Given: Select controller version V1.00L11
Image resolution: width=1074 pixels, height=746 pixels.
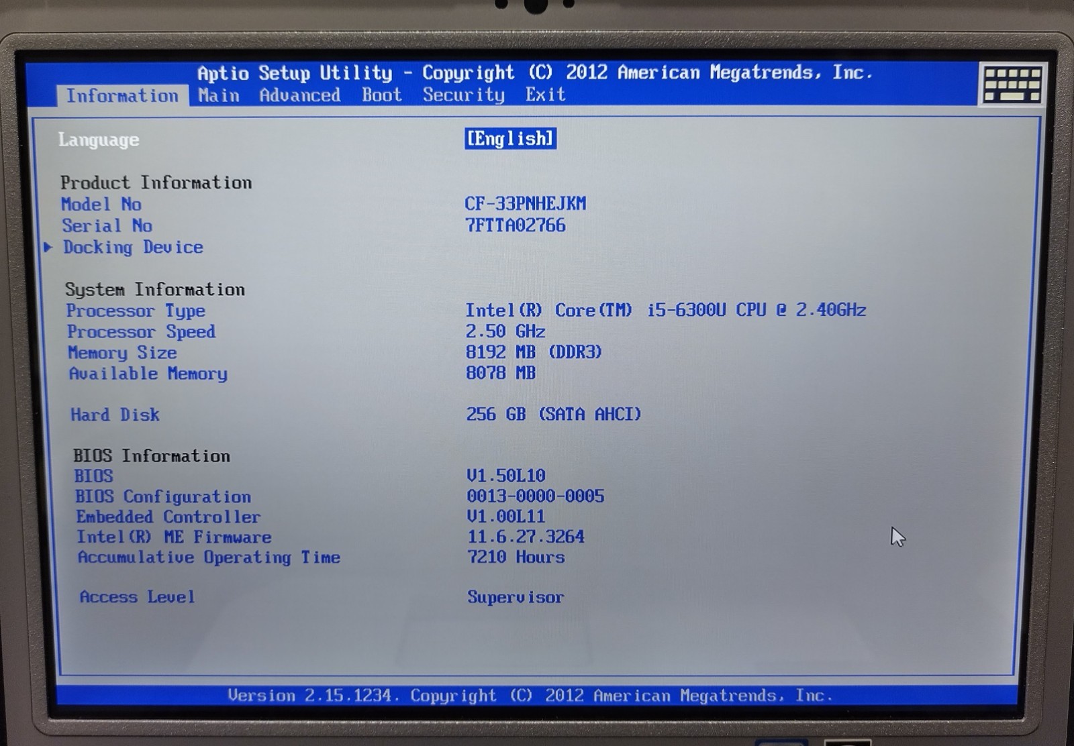Looking at the screenshot, I should [506, 516].
